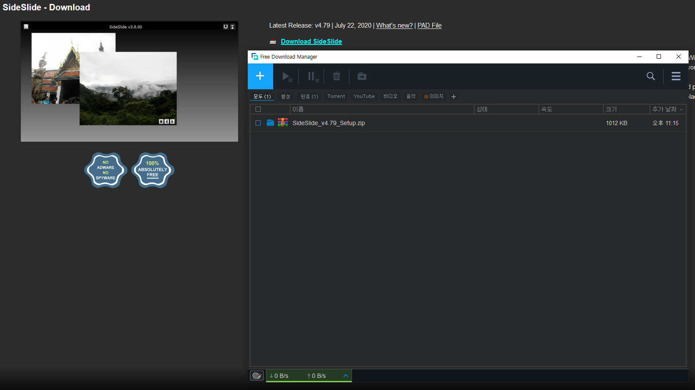Move the download using the folder-arrow icon
Viewport: 695px width, 390px height.
(x=362, y=76)
